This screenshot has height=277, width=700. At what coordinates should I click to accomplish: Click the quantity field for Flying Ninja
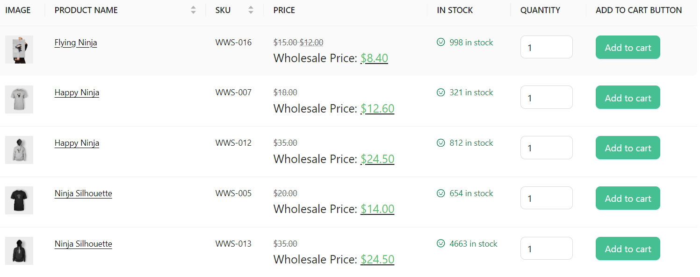546,47
